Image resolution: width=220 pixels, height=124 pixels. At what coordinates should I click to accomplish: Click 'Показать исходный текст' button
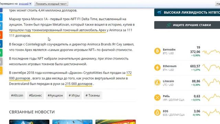click(51, 4)
